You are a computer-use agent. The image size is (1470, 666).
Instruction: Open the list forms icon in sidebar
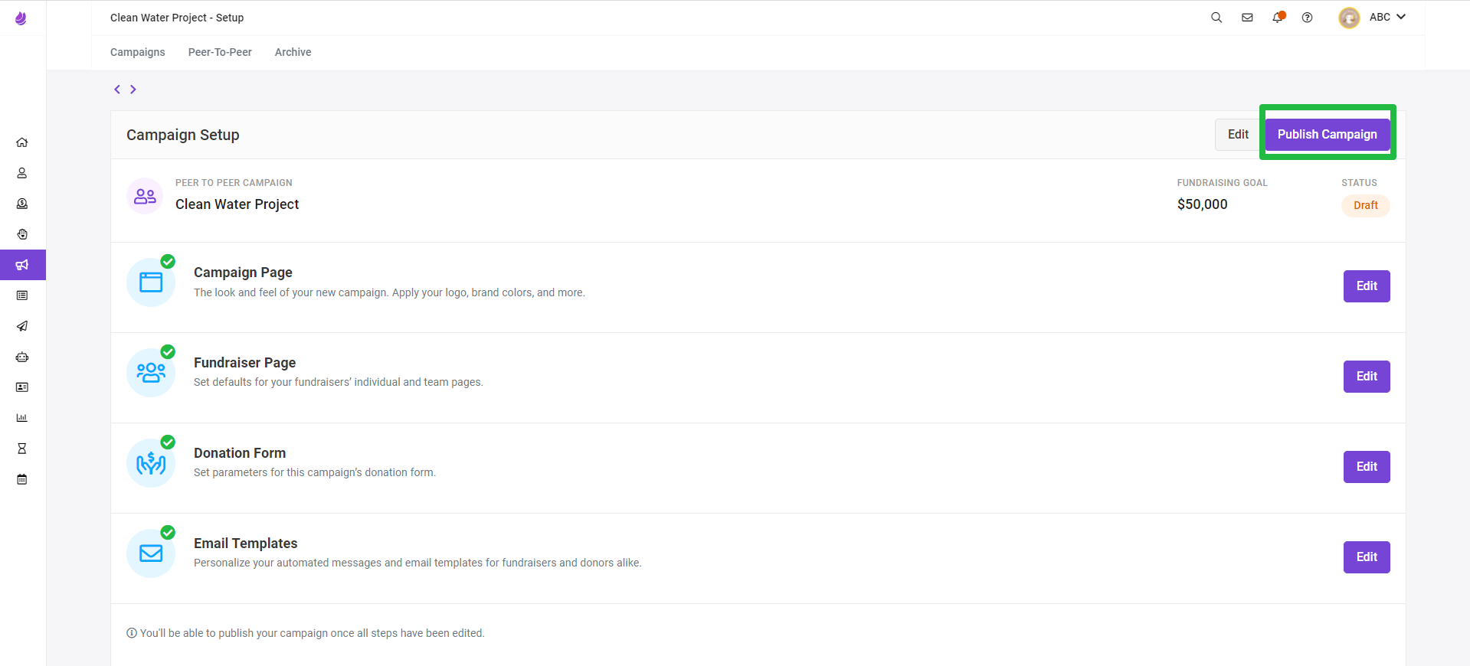[x=22, y=295]
